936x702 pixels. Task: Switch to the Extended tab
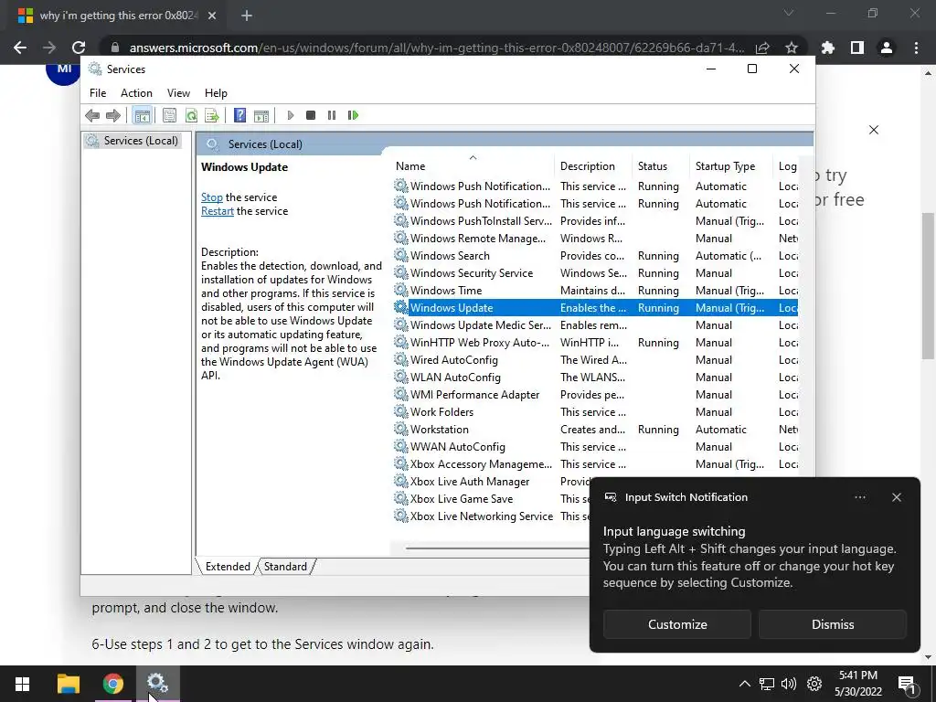click(228, 567)
